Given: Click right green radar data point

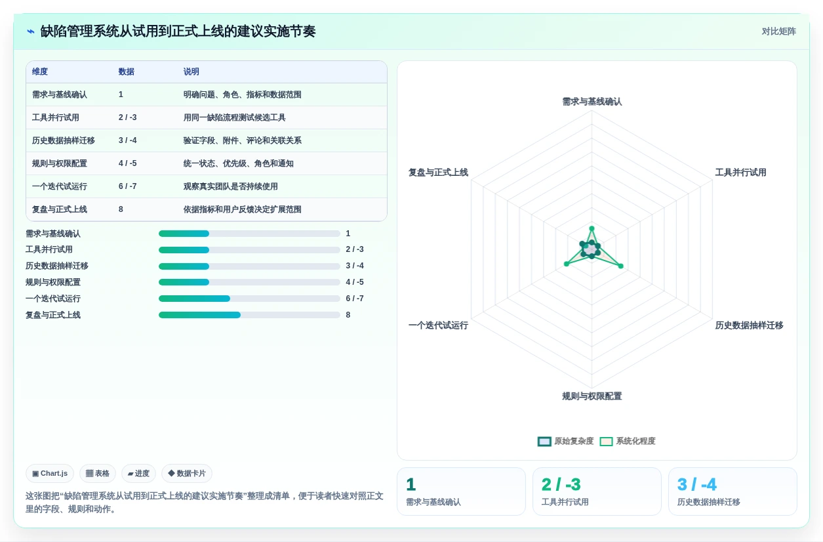Looking at the screenshot, I should (620, 266).
